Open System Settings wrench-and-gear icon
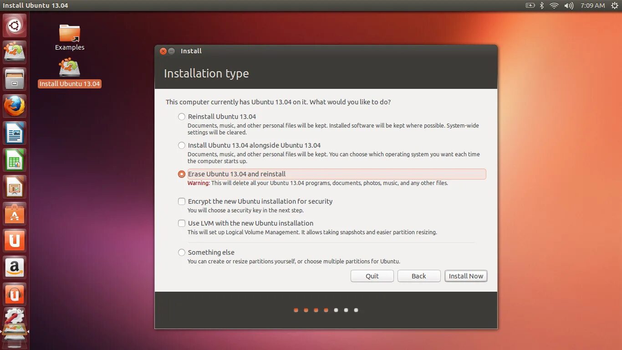622x350 pixels. [15, 316]
